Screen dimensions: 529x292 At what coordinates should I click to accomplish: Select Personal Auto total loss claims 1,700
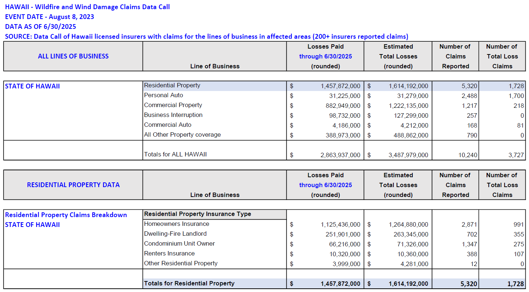pos(516,96)
